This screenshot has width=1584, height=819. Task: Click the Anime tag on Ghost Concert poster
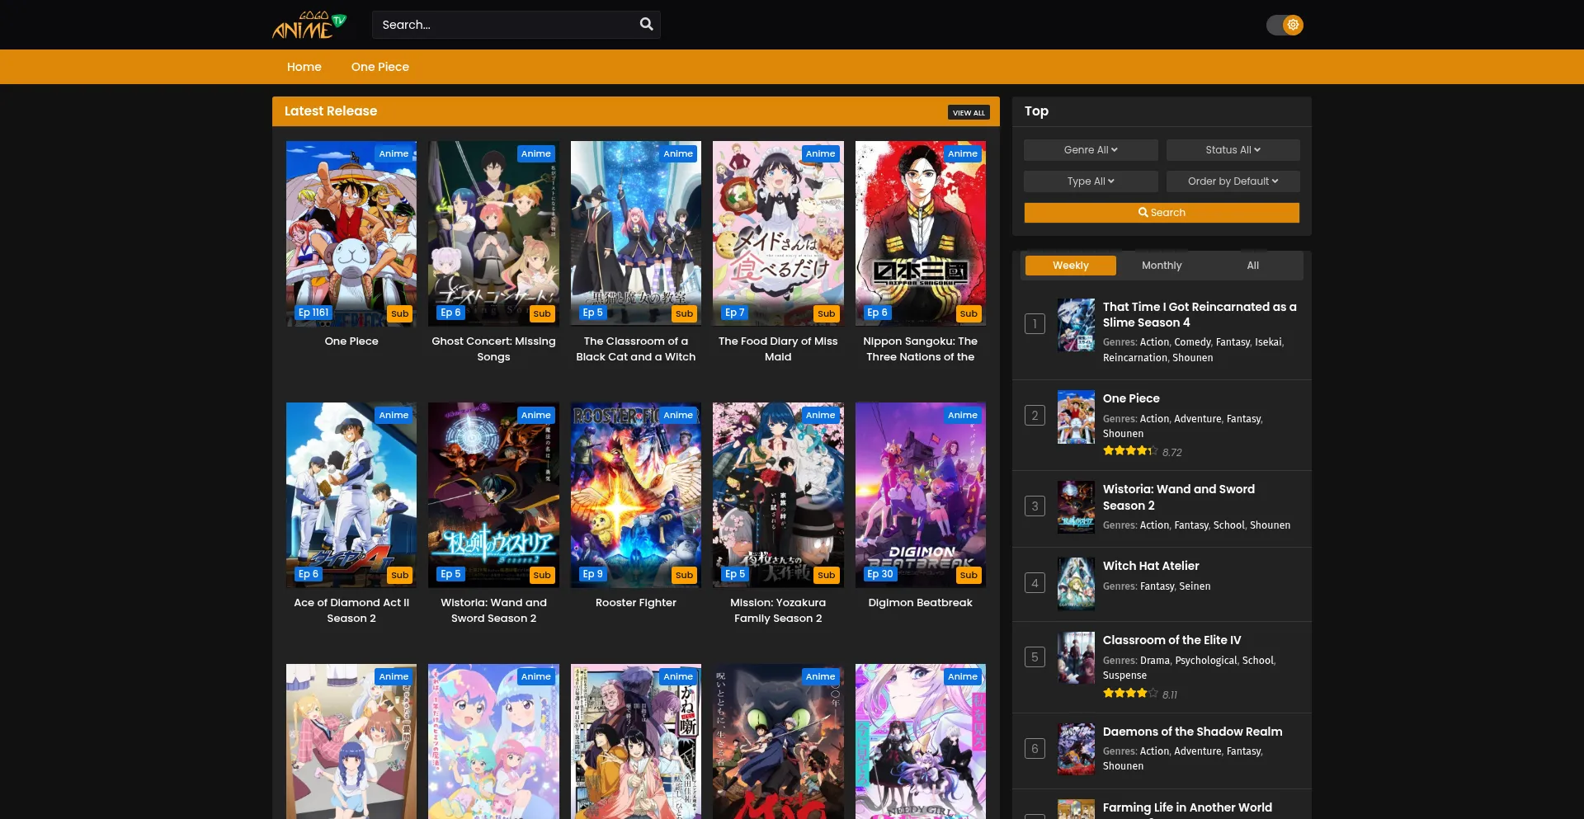click(536, 153)
